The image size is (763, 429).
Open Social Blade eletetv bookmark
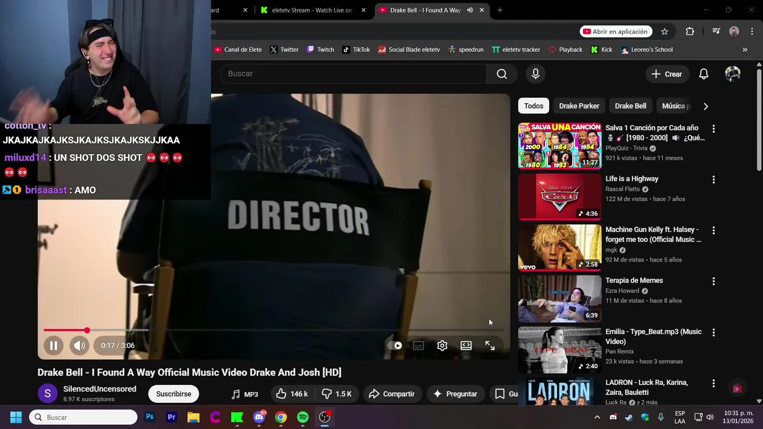click(x=409, y=49)
